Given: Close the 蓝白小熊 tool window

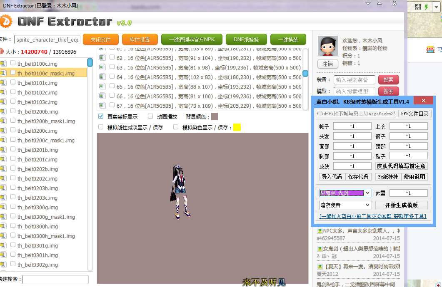Looking at the screenshot, I should tap(423, 101).
